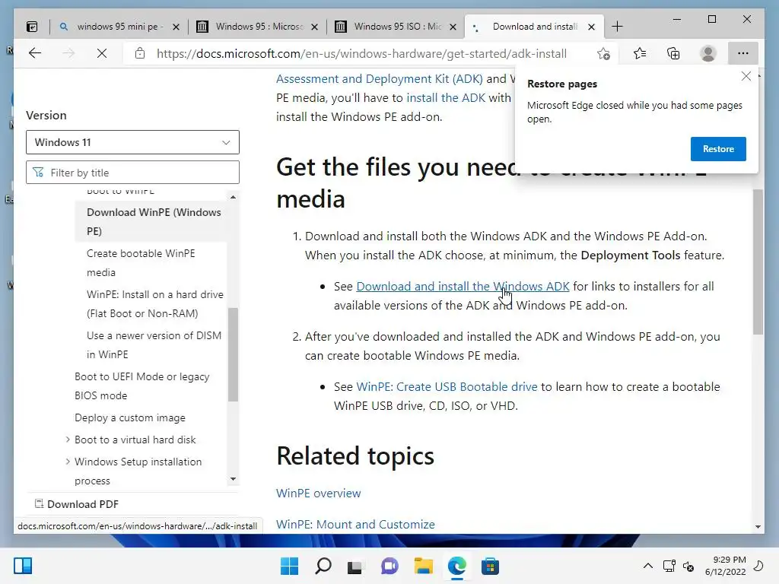779x584 pixels.
Task: Open the tab actions menu icon
Action: click(32, 27)
